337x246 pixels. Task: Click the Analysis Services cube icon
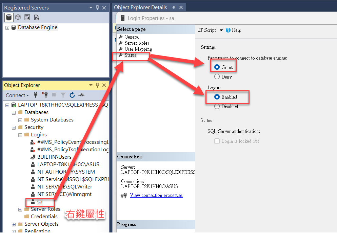coord(18,17)
